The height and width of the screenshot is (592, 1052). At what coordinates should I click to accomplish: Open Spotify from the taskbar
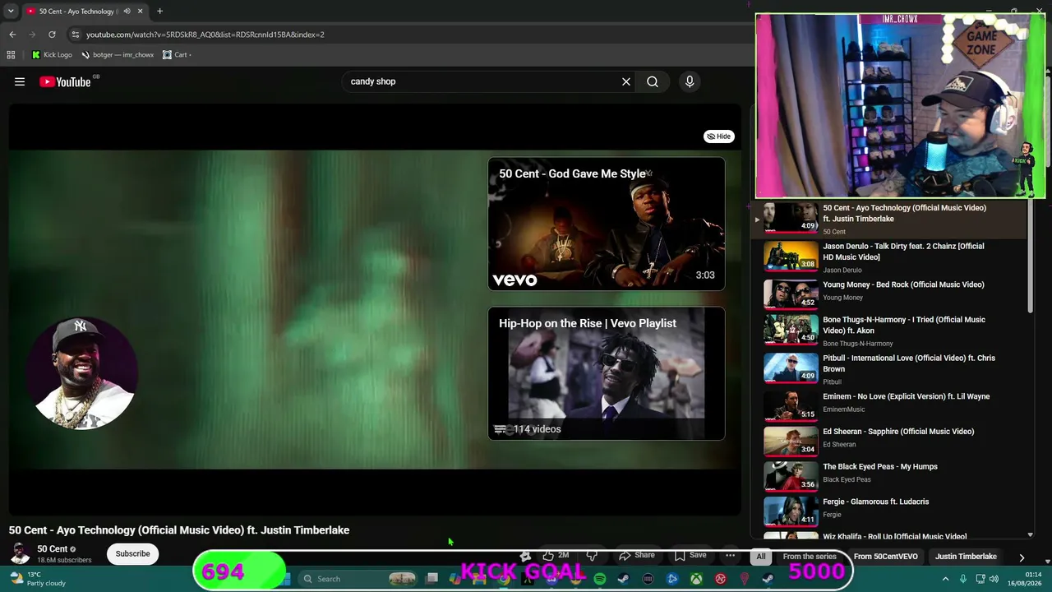point(600,579)
